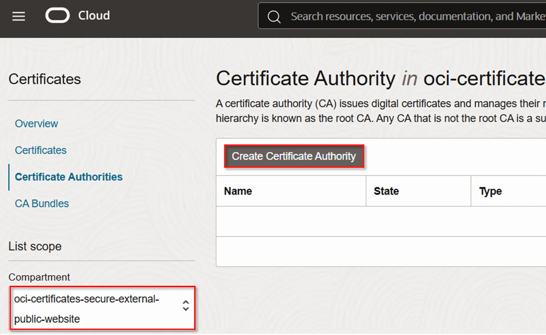Select the Certificate Authorities sidebar item
The width and height of the screenshot is (546, 335).
[69, 177]
